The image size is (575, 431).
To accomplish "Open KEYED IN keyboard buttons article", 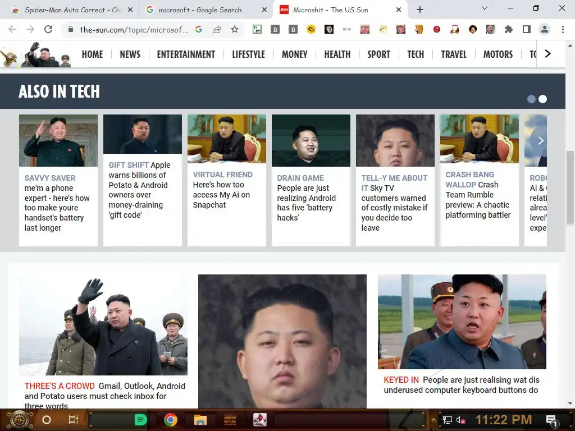I will pyautogui.click(x=462, y=385).
